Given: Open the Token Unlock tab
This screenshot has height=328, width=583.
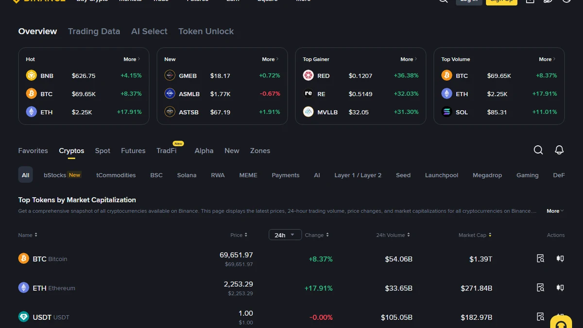Looking at the screenshot, I should pos(206,31).
